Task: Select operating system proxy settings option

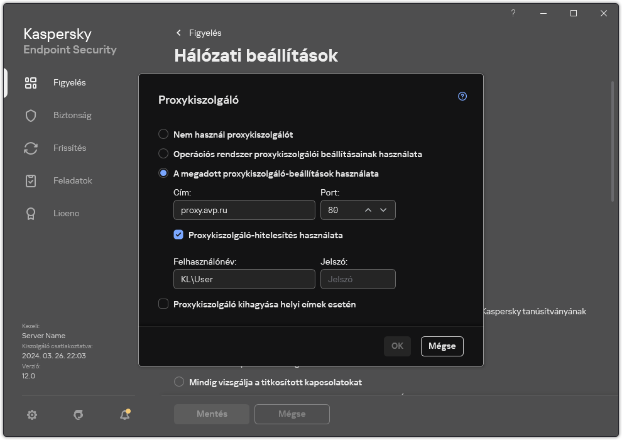Action: click(163, 153)
